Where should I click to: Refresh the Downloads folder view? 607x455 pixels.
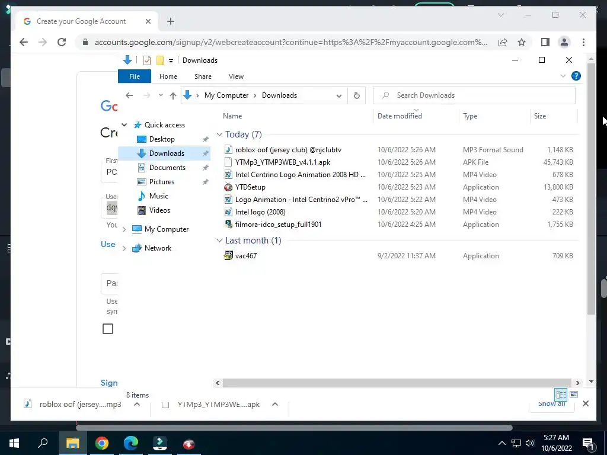[356, 95]
